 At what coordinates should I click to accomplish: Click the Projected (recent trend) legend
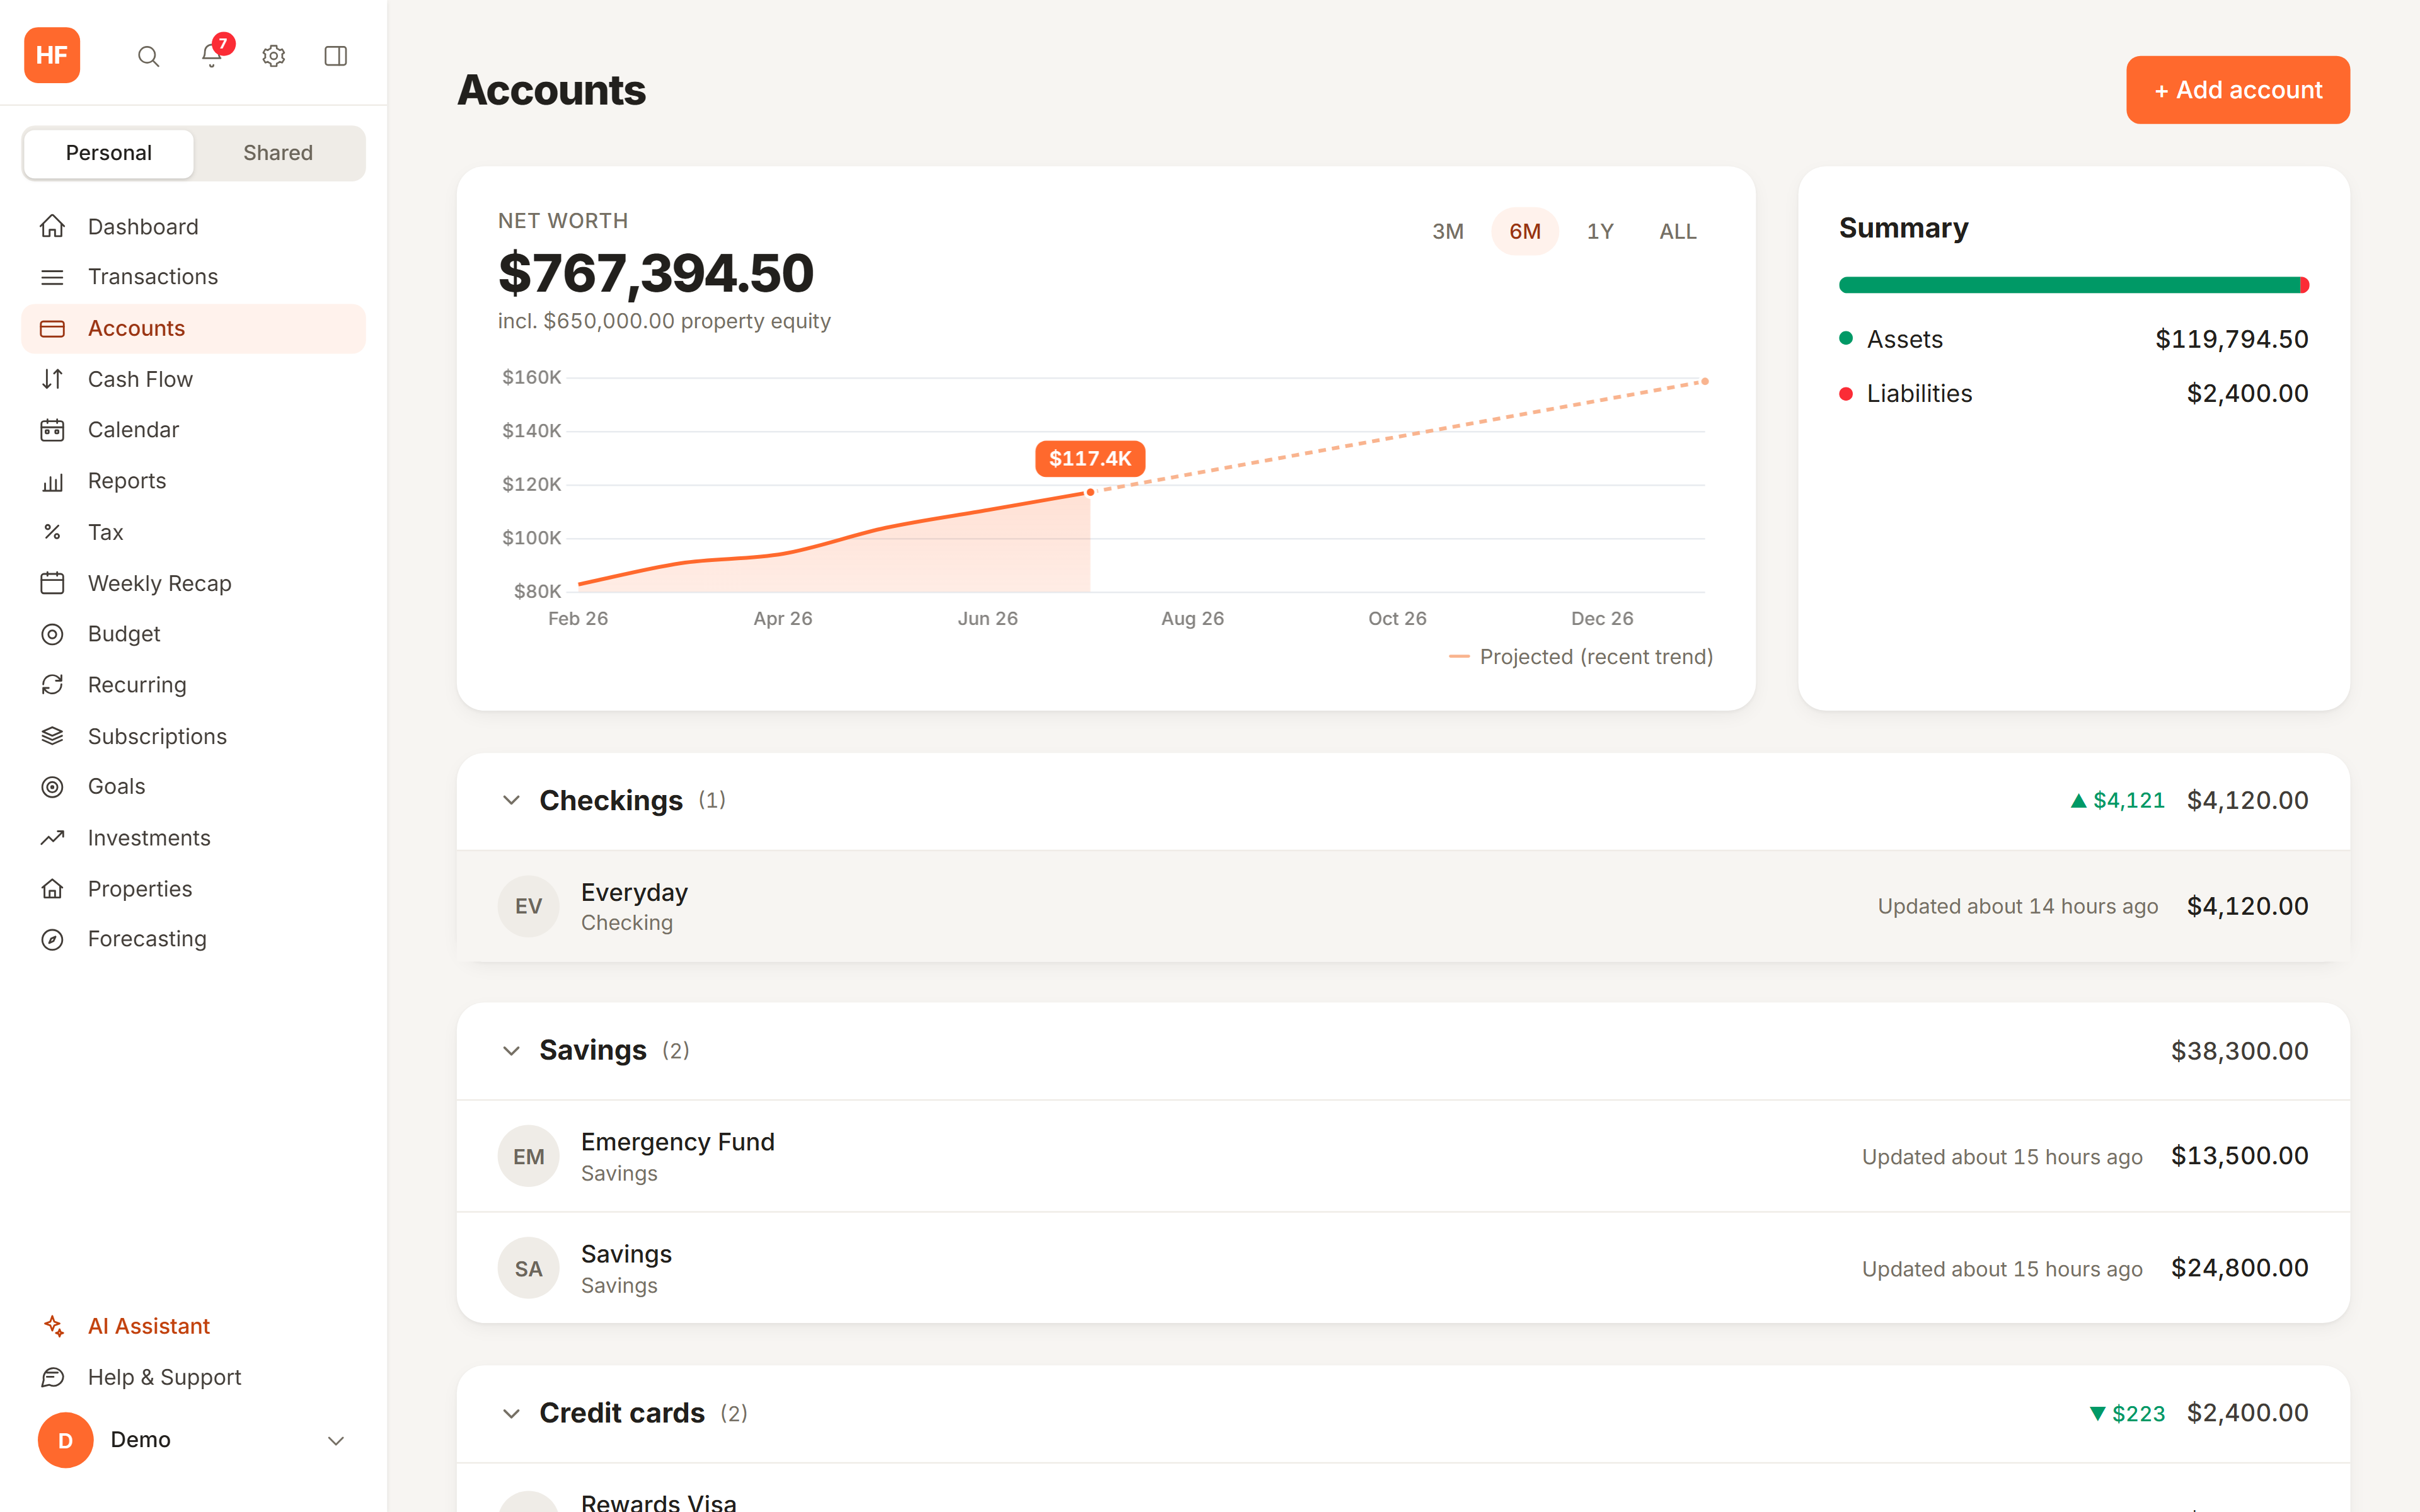[1581, 657]
